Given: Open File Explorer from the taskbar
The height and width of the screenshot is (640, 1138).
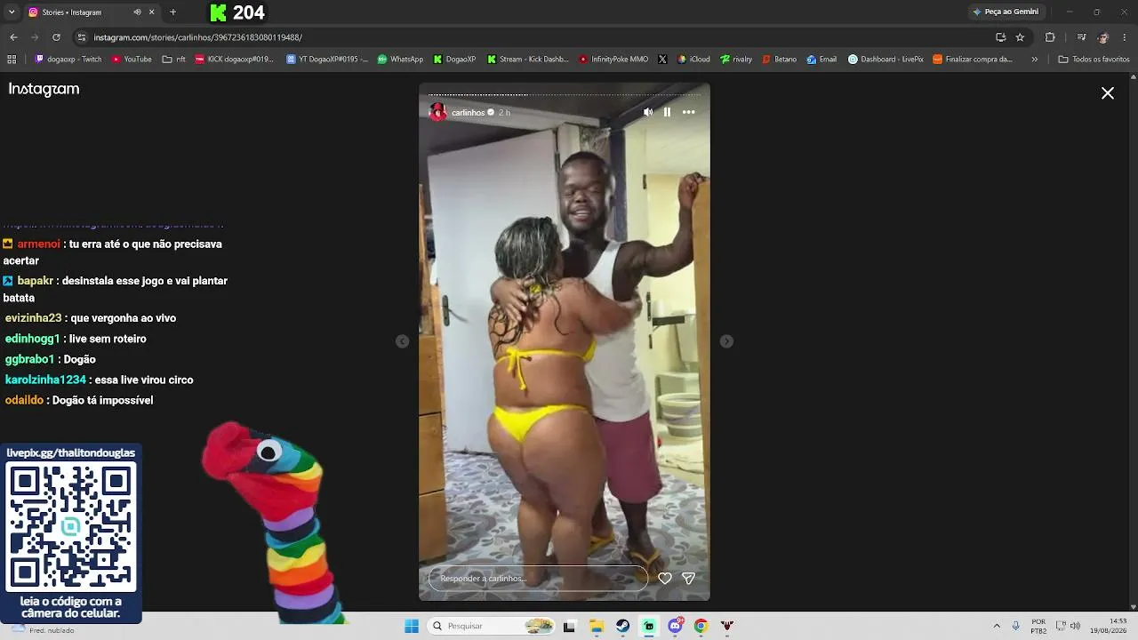Looking at the screenshot, I should click(x=597, y=626).
